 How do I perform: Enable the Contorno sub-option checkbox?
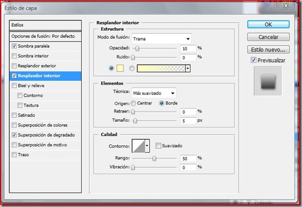coord(19,95)
